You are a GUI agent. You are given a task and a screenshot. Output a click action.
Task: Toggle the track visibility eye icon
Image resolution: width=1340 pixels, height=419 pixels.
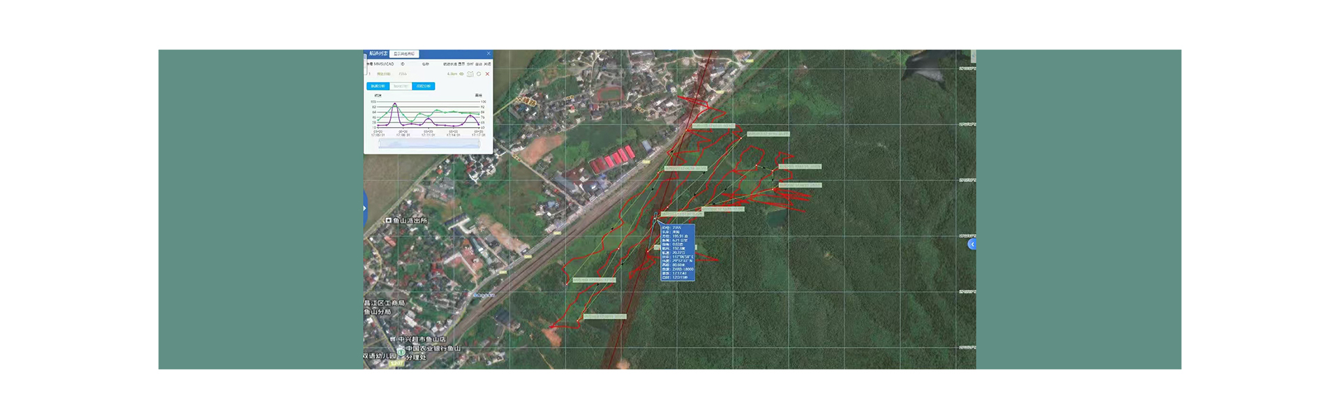tap(461, 74)
